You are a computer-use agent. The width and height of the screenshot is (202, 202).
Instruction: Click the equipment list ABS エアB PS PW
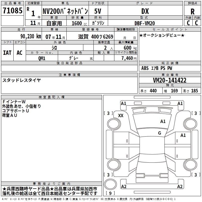point(157,68)
